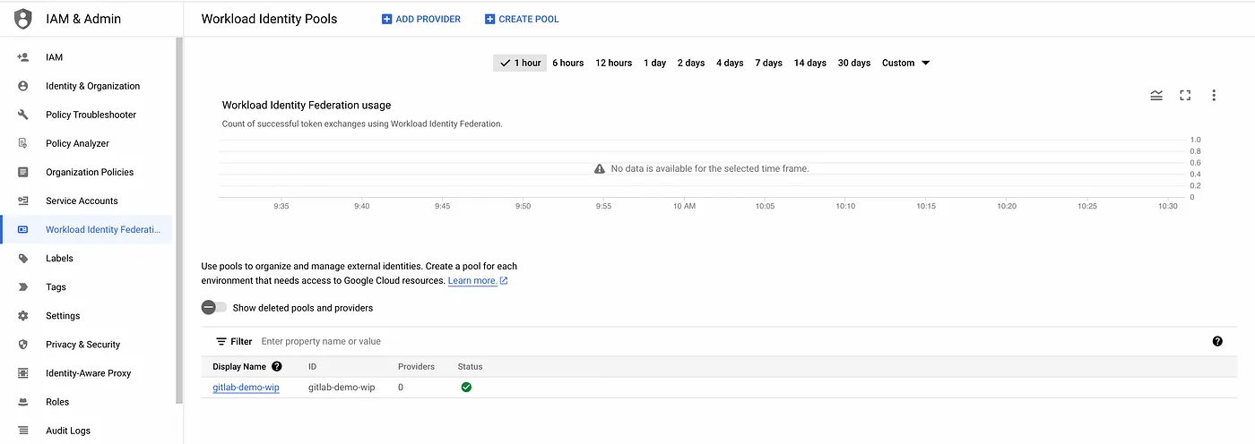Open Identity-Aware Proxy menu item
1255x444 pixels.
[87, 373]
